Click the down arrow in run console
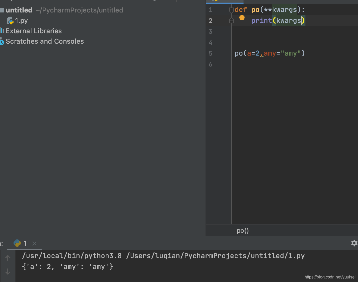The image size is (358, 282). point(8,272)
